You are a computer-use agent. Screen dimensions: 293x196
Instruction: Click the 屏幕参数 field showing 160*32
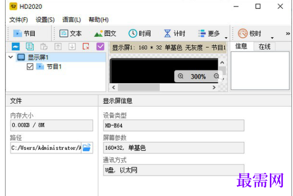pos(174,148)
